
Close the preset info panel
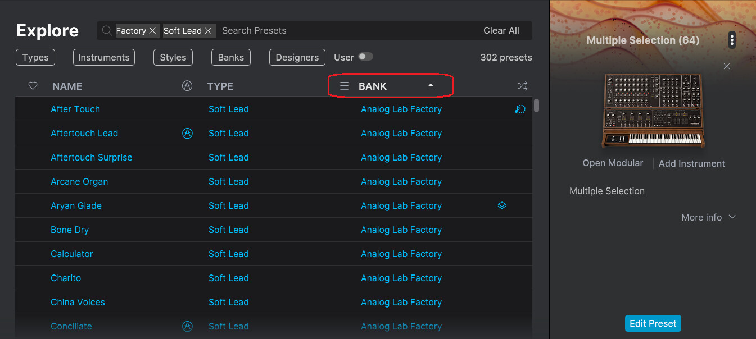pos(727,66)
